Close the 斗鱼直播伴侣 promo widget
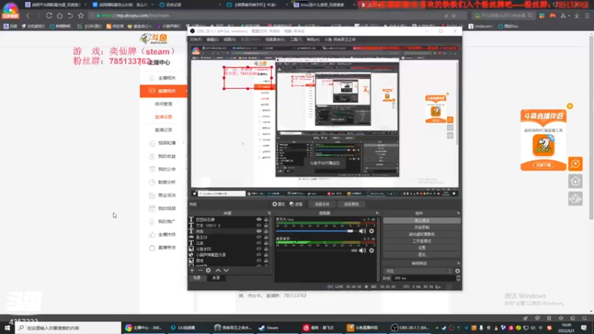This screenshot has width=594, height=334. [569, 106]
